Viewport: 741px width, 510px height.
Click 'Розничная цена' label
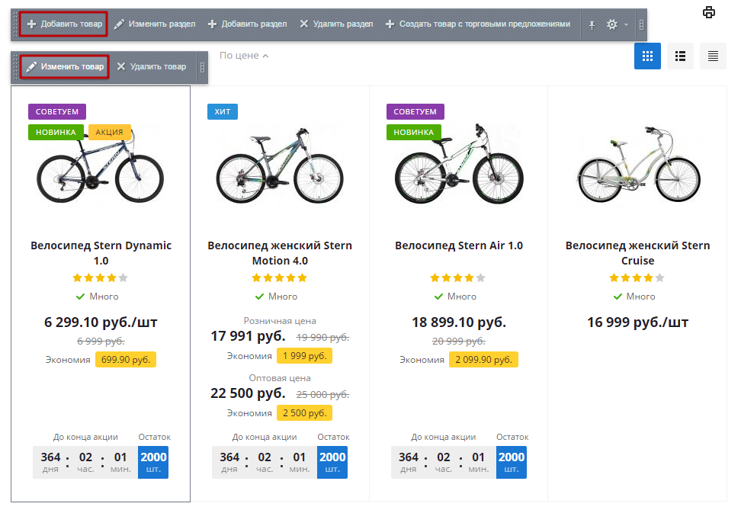[x=280, y=321]
